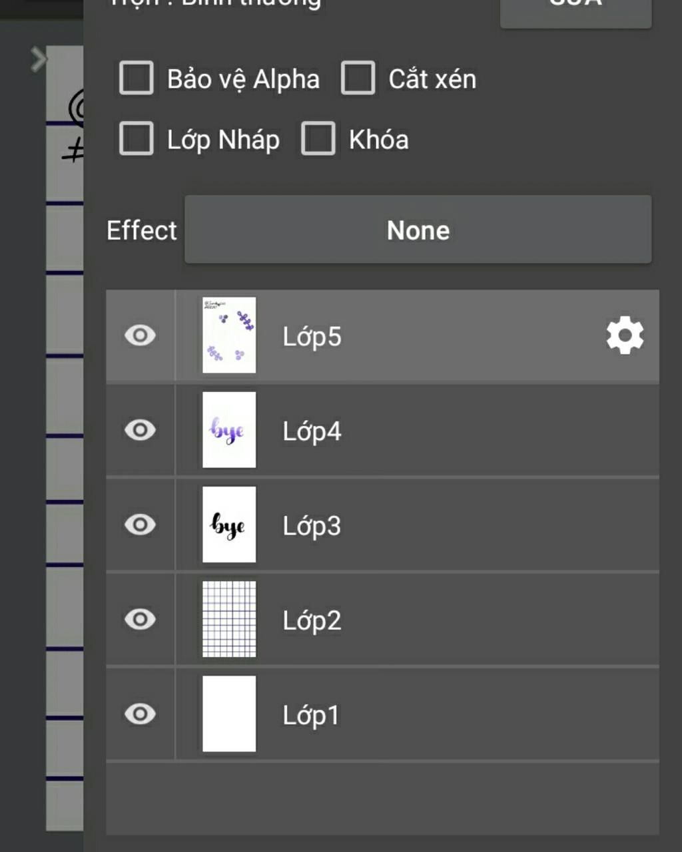Toggle visibility of Lớp4 layer
Image resolution: width=682 pixels, height=852 pixels.
pyautogui.click(x=140, y=430)
